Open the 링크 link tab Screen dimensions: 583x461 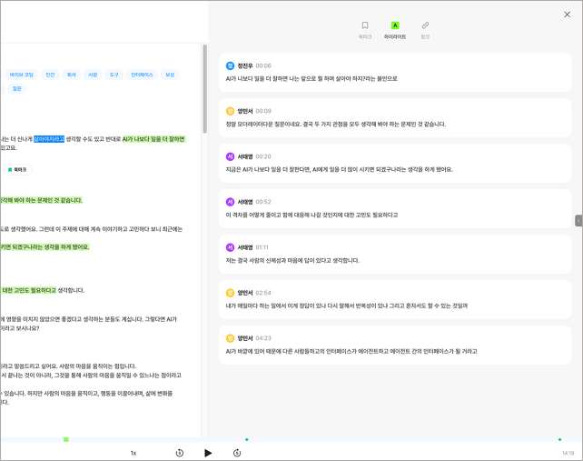(425, 30)
